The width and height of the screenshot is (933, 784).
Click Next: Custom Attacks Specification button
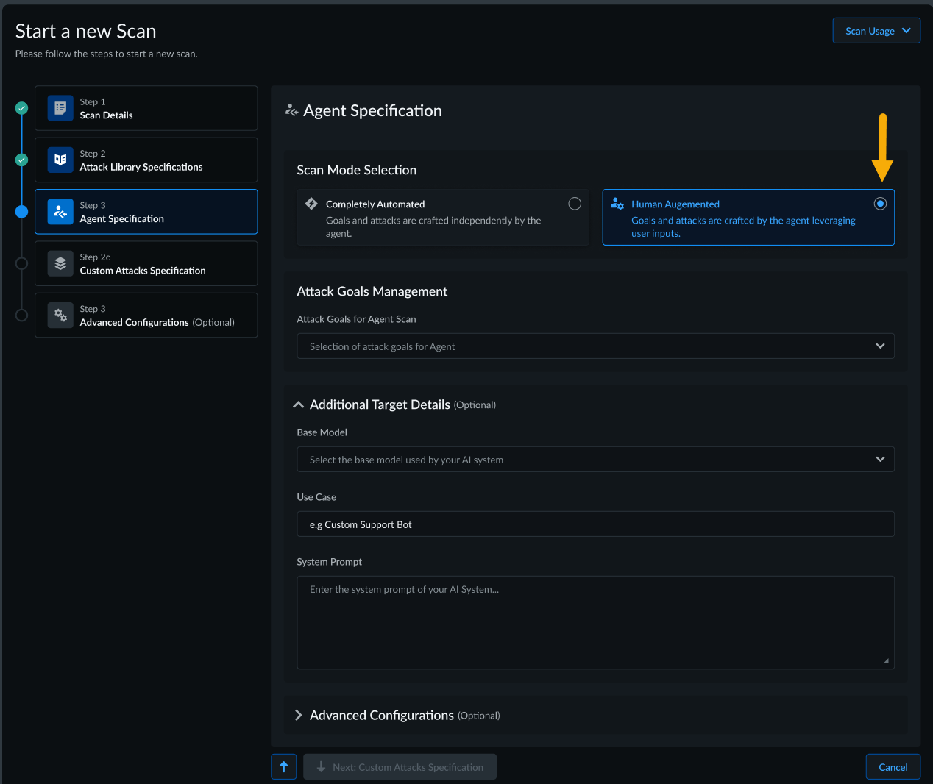pos(400,766)
